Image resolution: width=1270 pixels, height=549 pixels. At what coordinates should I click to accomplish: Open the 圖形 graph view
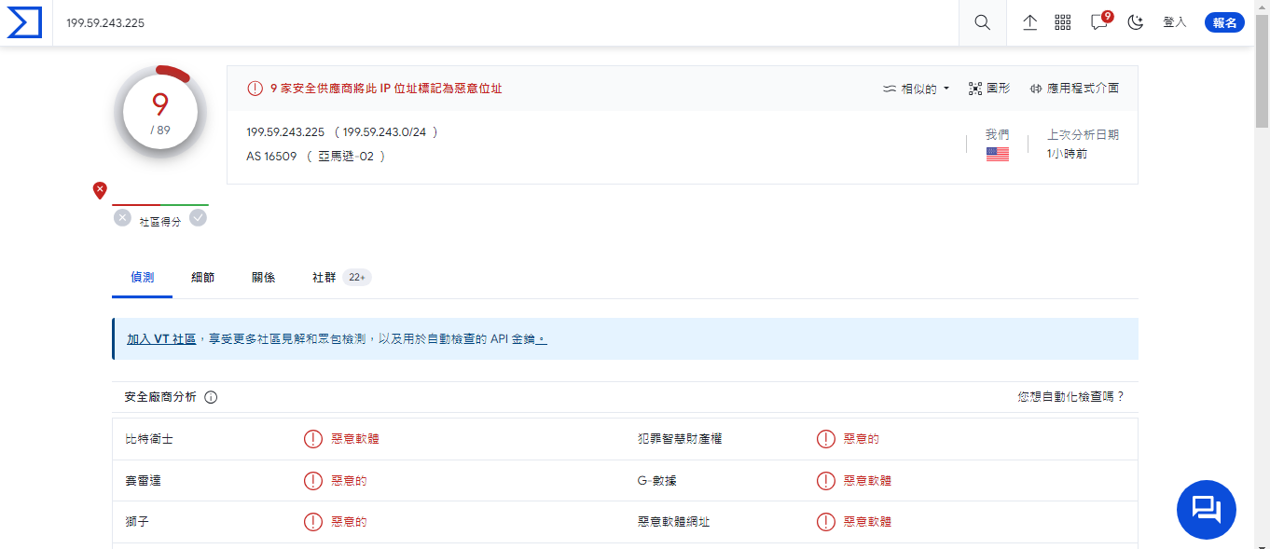(989, 89)
